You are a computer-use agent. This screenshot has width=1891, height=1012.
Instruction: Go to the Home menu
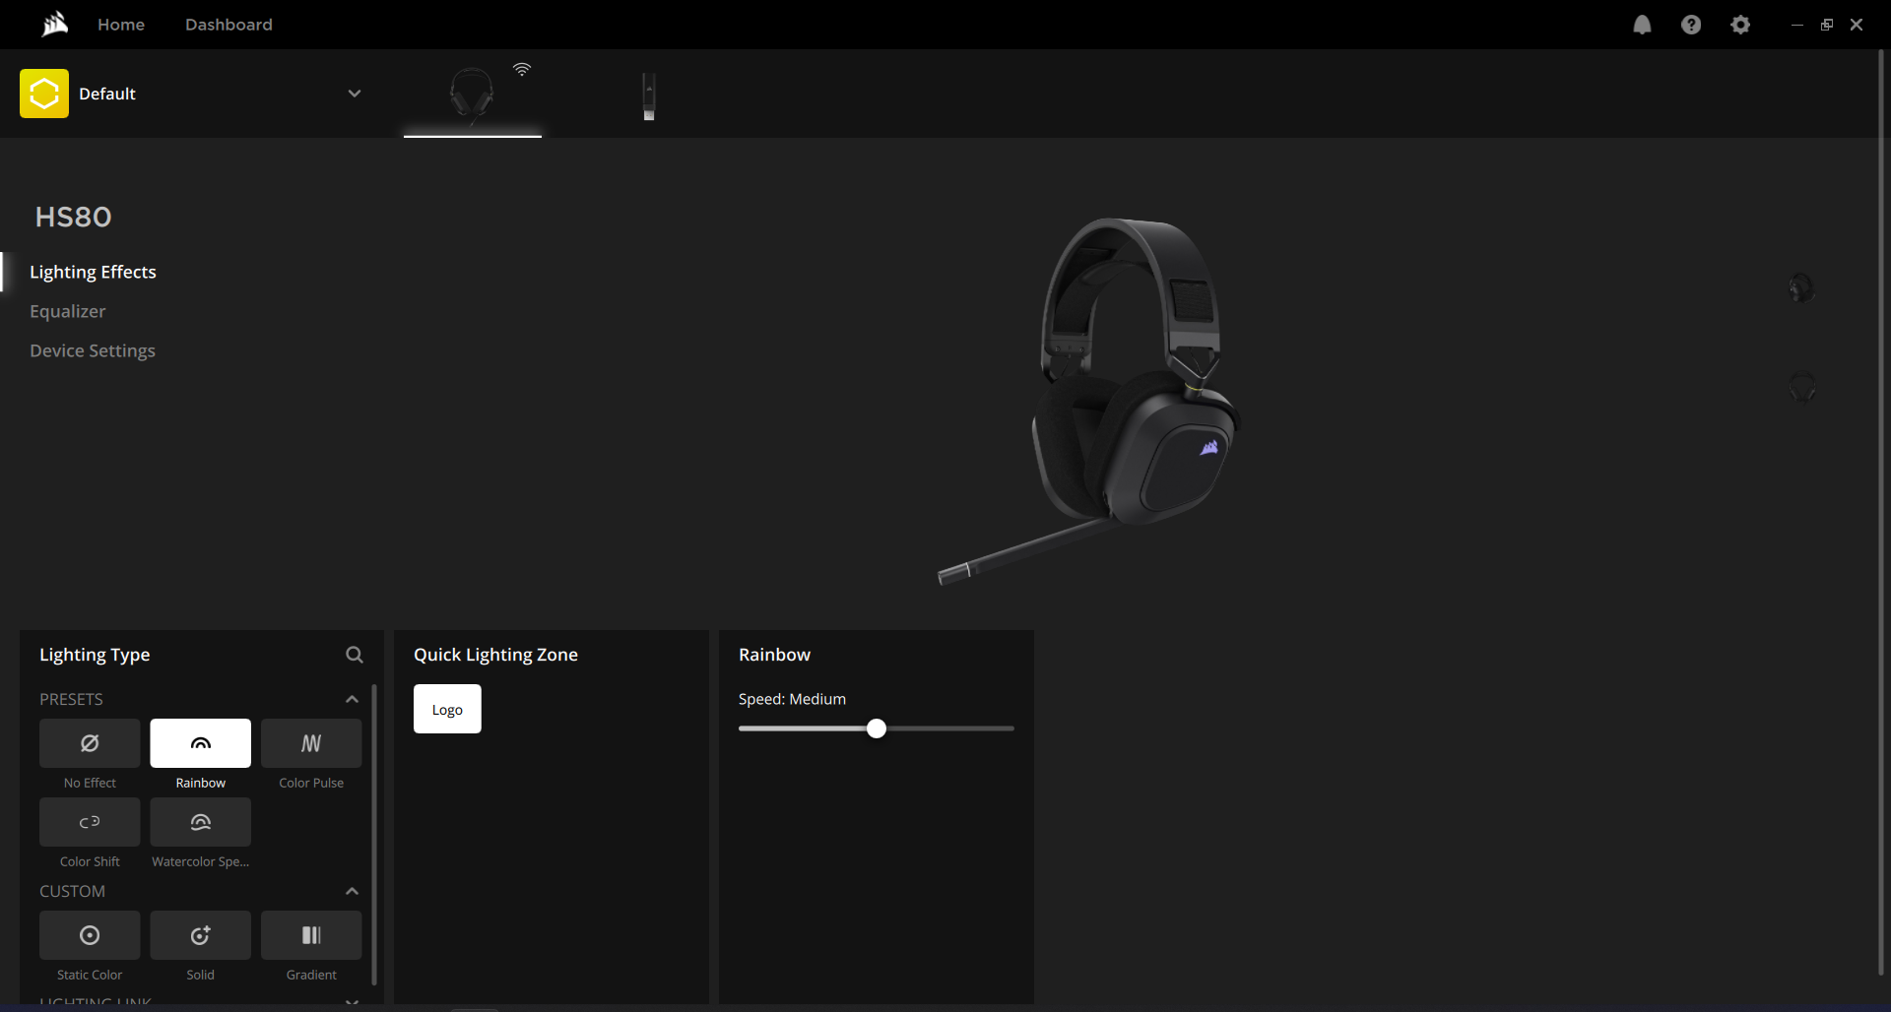(121, 25)
